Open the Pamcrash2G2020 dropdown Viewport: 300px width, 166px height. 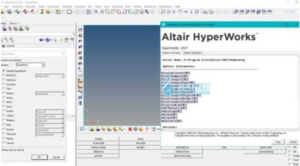(x=50, y=135)
